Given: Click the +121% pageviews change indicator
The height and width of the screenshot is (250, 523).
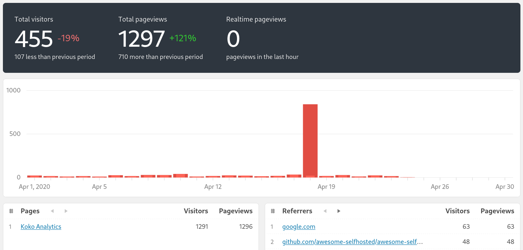Looking at the screenshot, I should (x=182, y=38).
